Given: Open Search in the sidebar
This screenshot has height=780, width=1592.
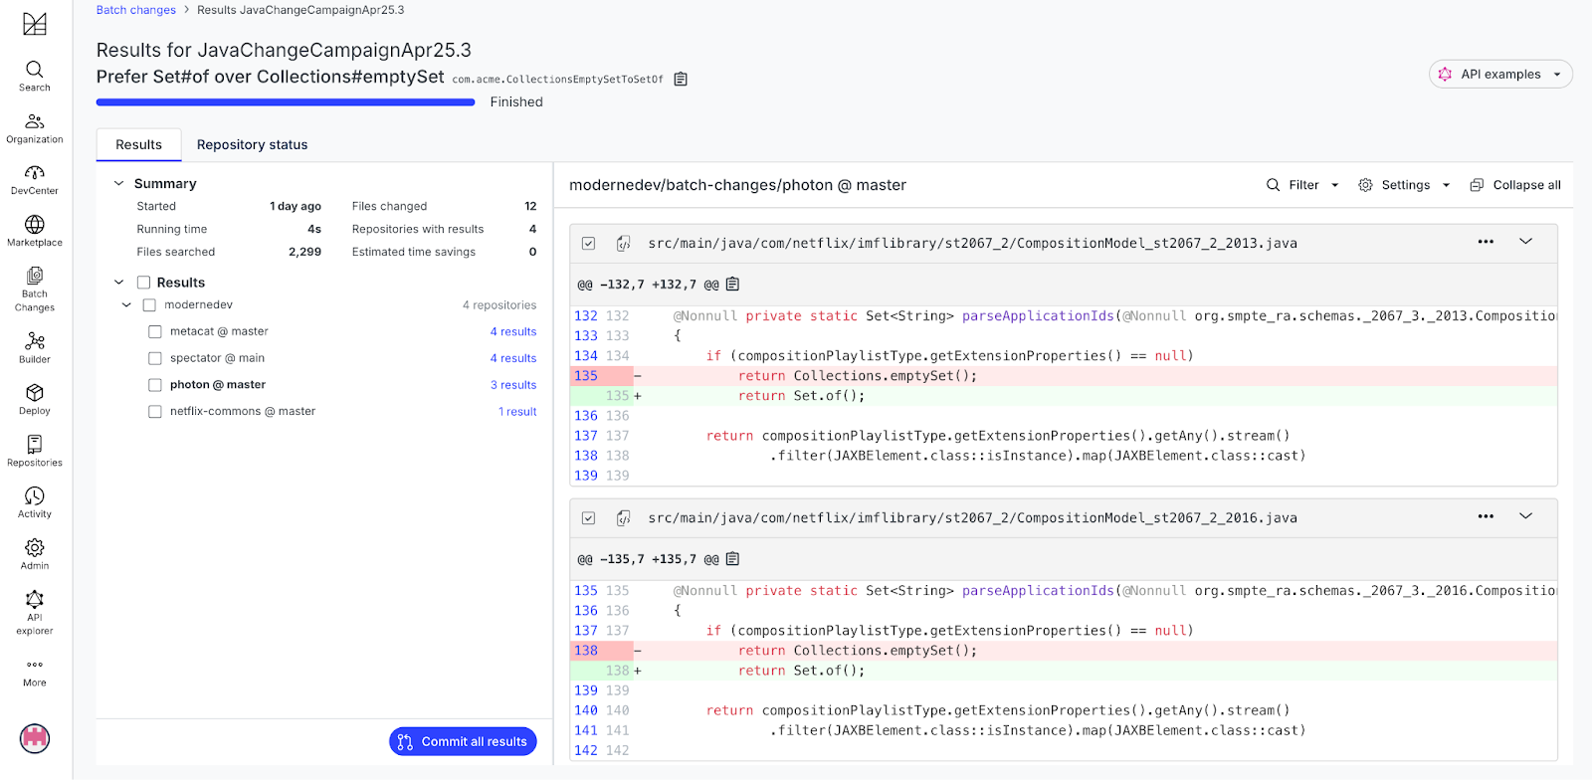Looking at the screenshot, I should [35, 76].
